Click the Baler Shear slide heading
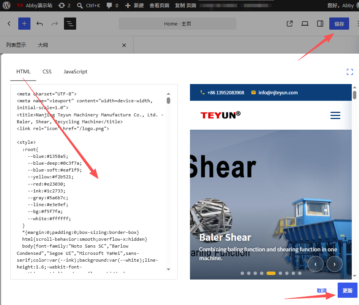Image resolution: width=359 pixels, height=305 pixels. pyautogui.click(x=225, y=237)
